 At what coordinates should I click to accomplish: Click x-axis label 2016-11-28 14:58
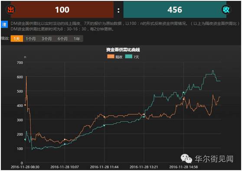(x=183, y=167)
